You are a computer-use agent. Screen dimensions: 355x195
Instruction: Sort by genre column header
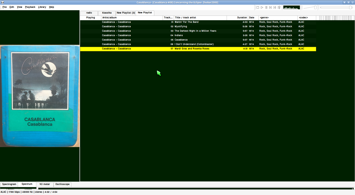tap(278, 18)
